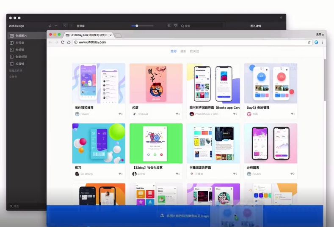Like the 练习 post with the heart
This screenshot has width=334, height=227.
120,174
